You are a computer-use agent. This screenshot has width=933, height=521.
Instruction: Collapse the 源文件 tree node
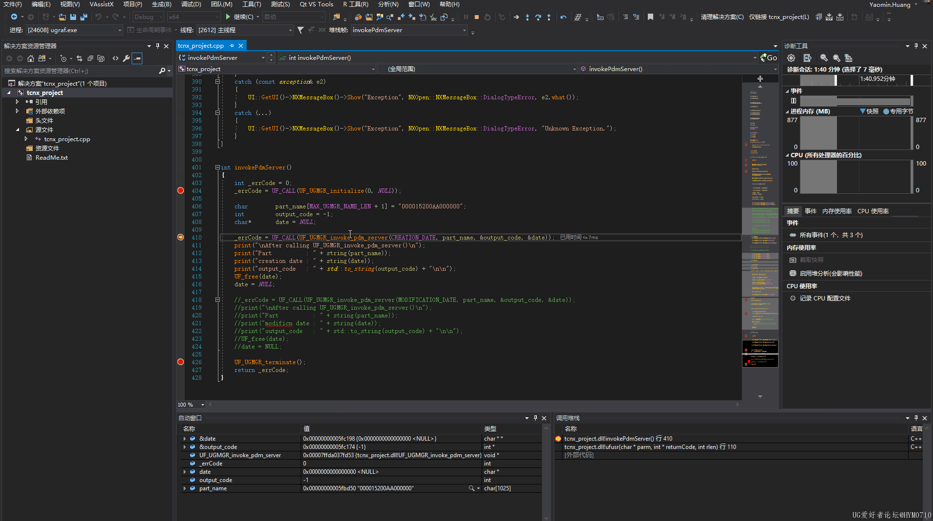(x=17, y=130)
